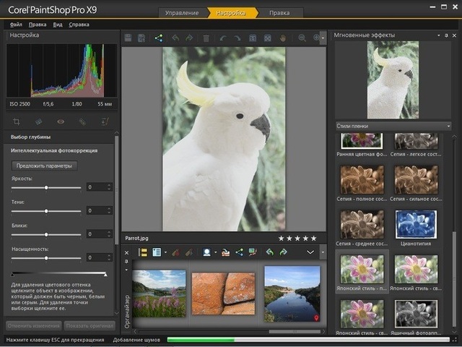The image size is (462, 347).
Task: Open the Файл menu
Action: tap(16, 25)
